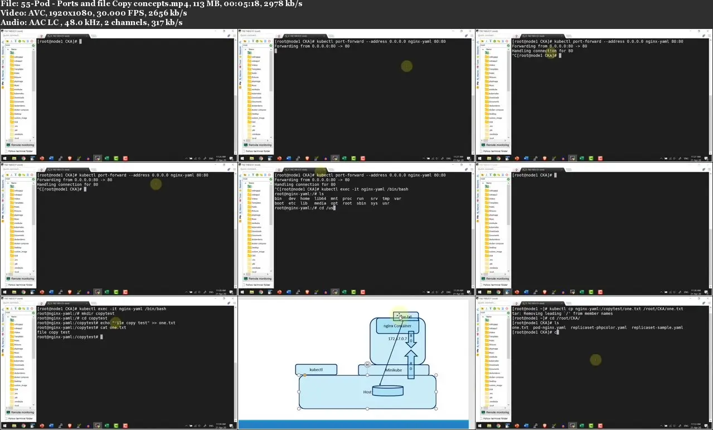
Task: Click 'replicaset-sample.yaml' in kubectl cp frame terminal
Action: point(657,328)
